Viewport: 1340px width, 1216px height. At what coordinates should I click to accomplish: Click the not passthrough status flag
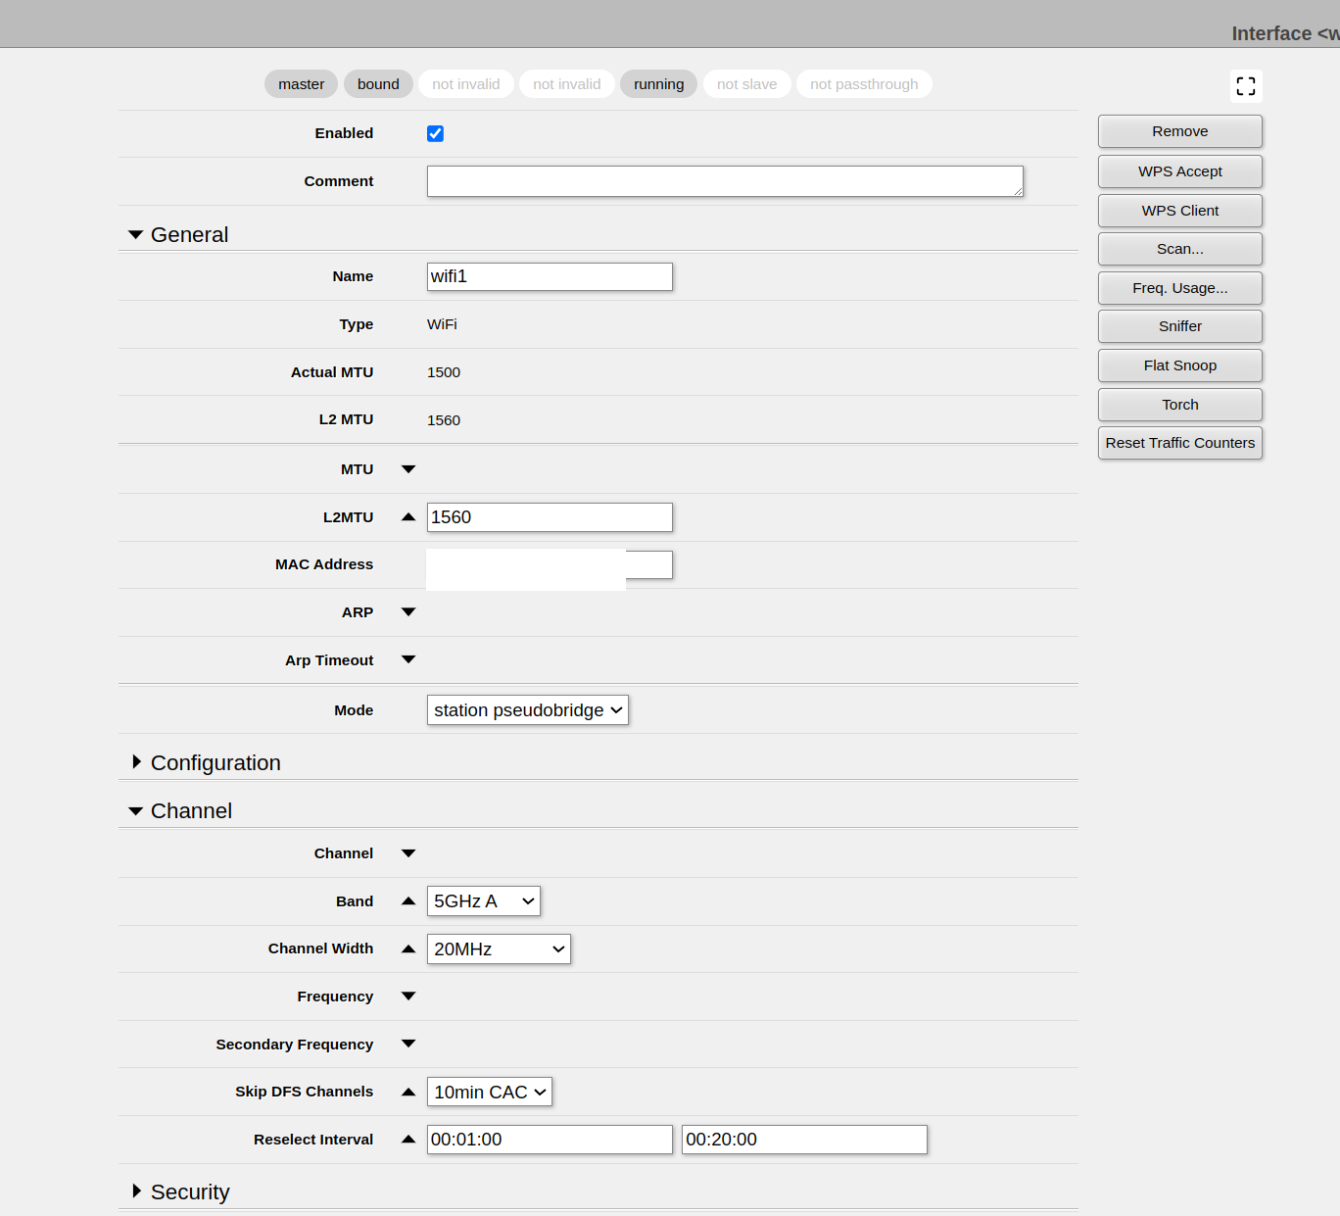(865, 84)
